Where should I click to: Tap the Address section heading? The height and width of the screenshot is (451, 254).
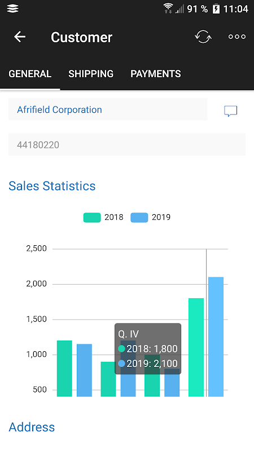click(x=32, y=427)
